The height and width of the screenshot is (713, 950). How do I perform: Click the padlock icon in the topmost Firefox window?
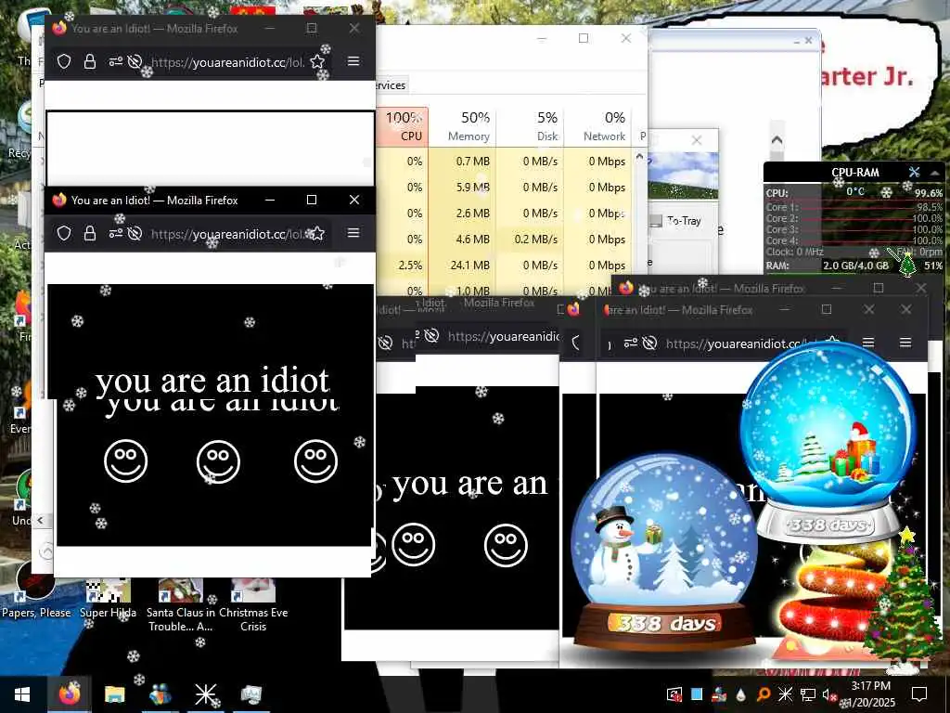pos(90,61)
